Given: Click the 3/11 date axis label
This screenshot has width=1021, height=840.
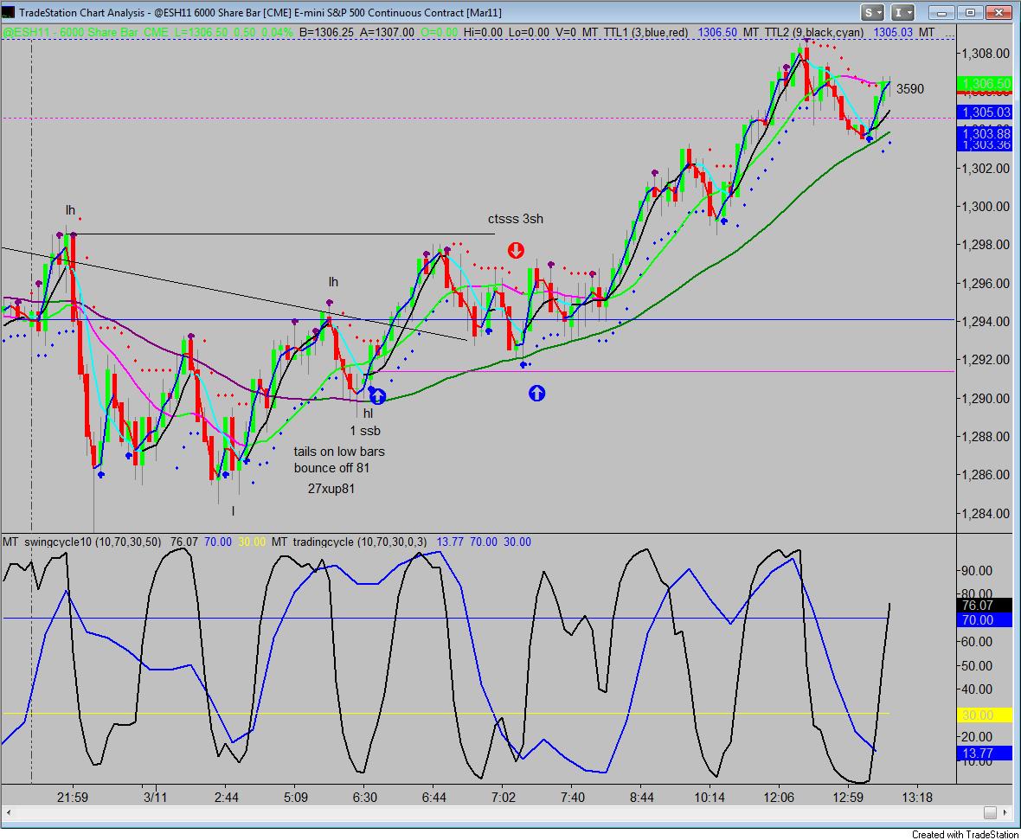Looking at the screenshot, I should coord(155,797).
